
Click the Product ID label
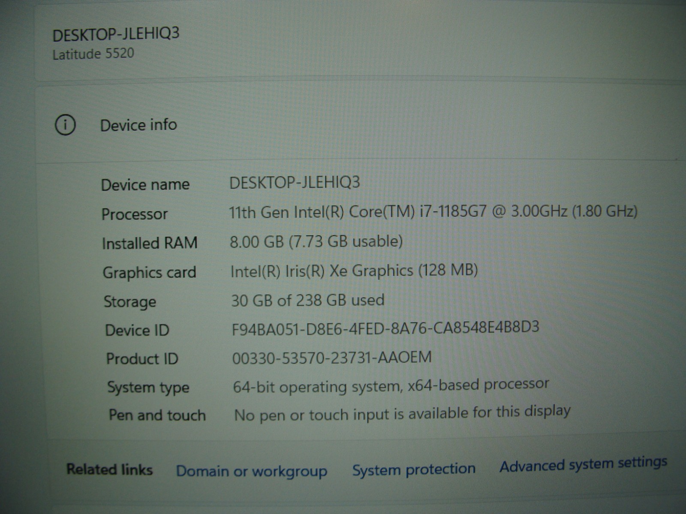pyautogui.click(x=142, y=359)
